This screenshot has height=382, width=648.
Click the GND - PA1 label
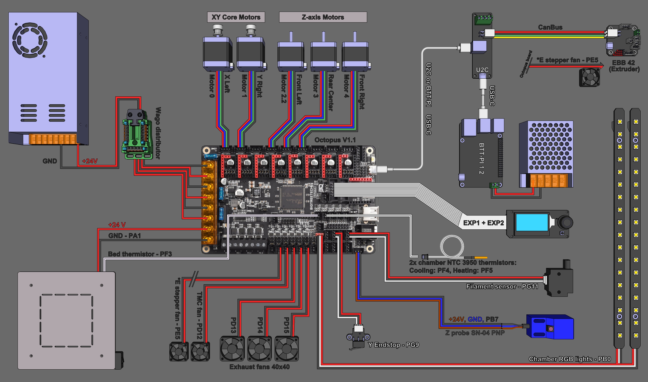(x=124, y=236)
